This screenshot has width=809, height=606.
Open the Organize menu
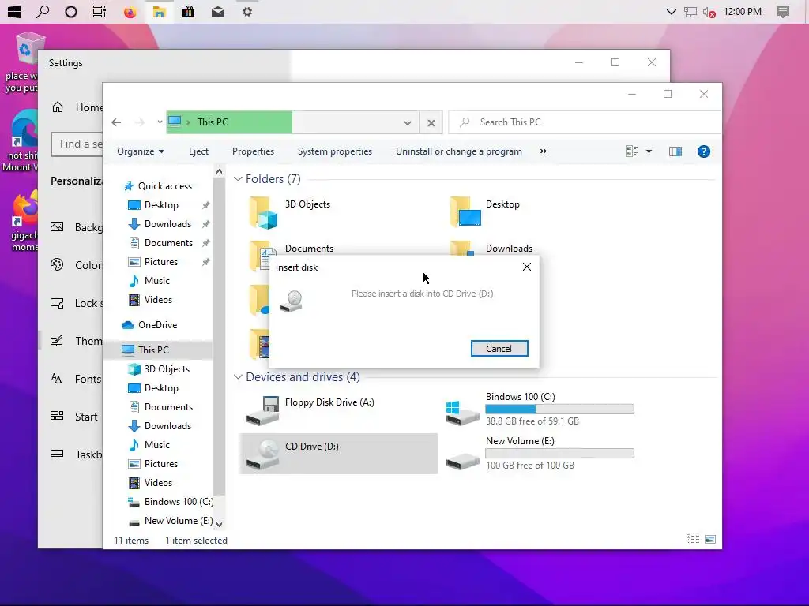[141, 151]
